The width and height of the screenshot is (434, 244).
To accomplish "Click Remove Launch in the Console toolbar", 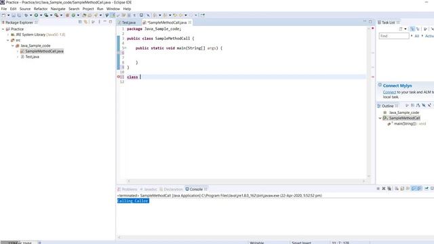I will pyautogui.click(x=384, y=188).
